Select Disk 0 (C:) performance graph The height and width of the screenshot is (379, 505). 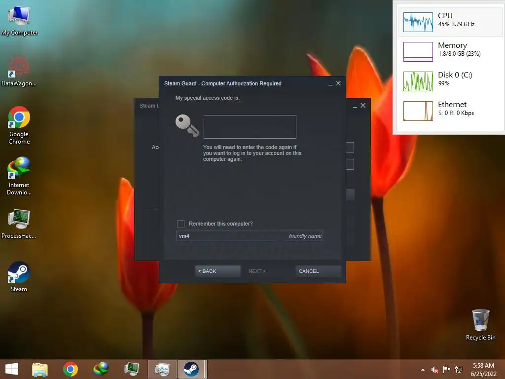tap(418, 81)
